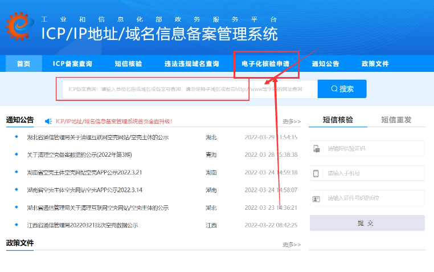
Task: Click the date 2022-03-28 15:38:38
Action: pos(271,155)
